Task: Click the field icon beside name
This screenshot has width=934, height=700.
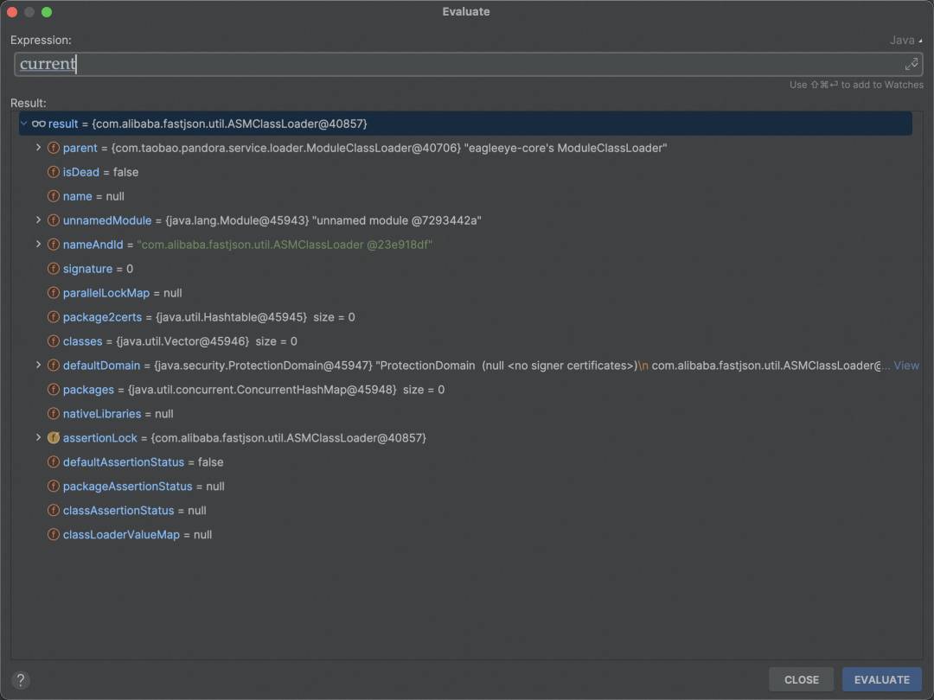Action: click(x=53, y=196)
